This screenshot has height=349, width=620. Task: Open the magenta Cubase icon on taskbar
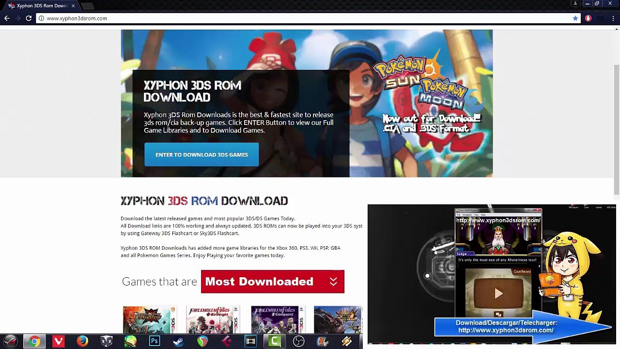coord(226,342)
